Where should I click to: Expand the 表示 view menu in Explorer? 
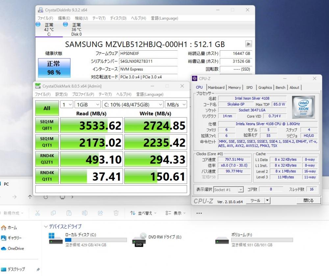pos(176,213)
